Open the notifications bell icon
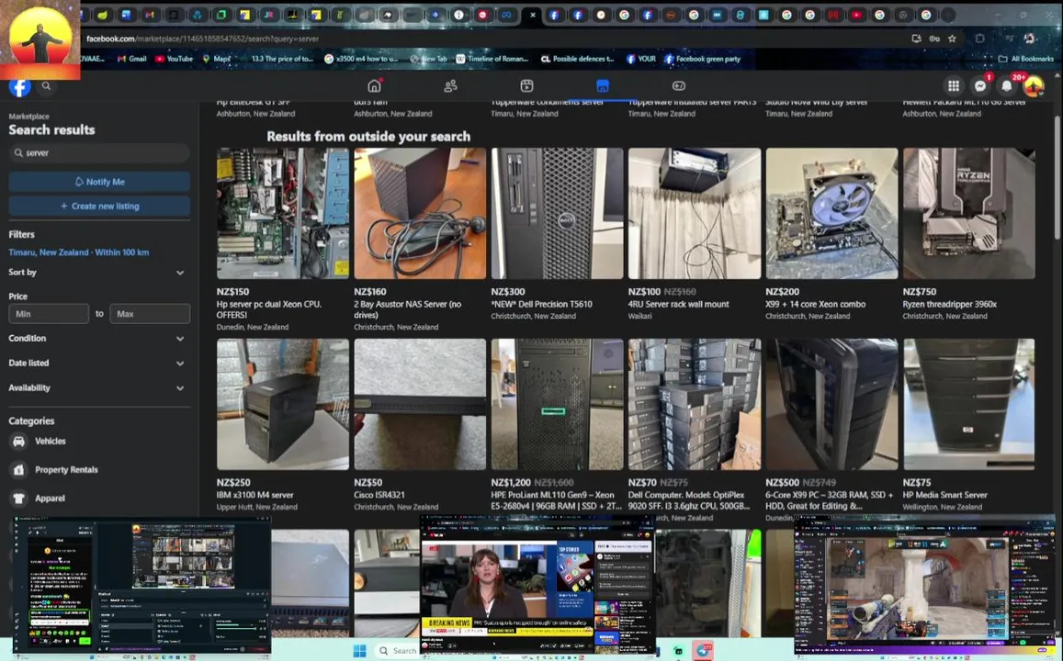Viewport: 1063px width, 661px height. click(x=1007, y=86)
